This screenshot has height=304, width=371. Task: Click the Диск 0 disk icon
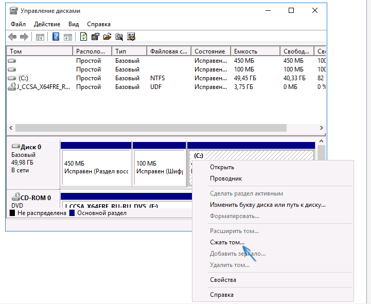click(x=15, y=146)
